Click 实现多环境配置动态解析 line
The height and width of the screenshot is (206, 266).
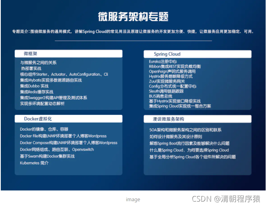coord(42,104)
